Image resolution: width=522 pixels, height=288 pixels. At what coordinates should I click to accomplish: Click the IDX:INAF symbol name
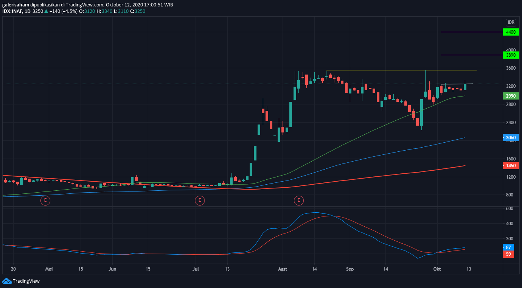tap(12, 11)
